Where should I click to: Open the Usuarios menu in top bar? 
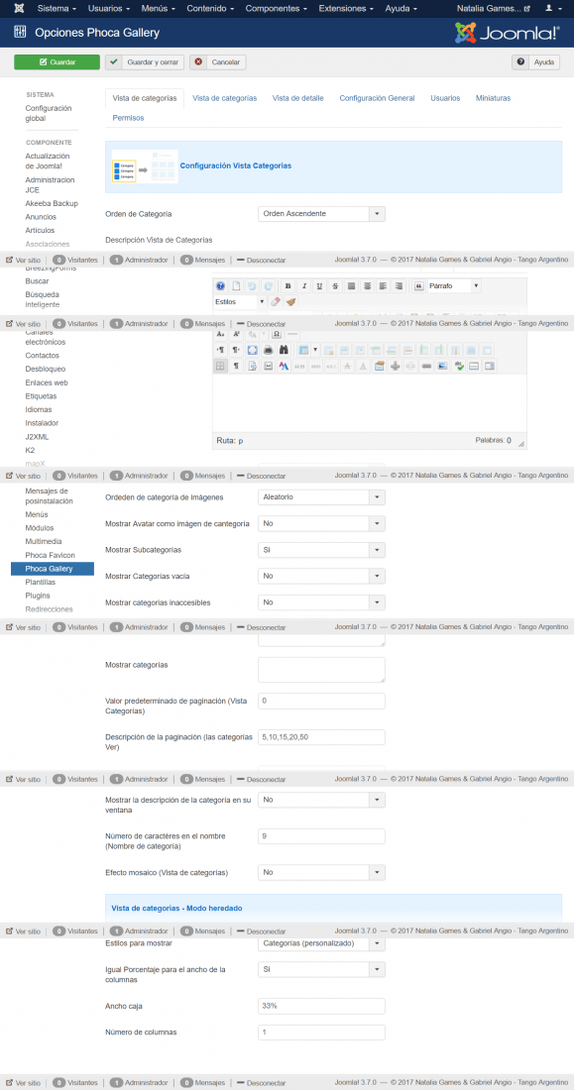tap(108, 8)
